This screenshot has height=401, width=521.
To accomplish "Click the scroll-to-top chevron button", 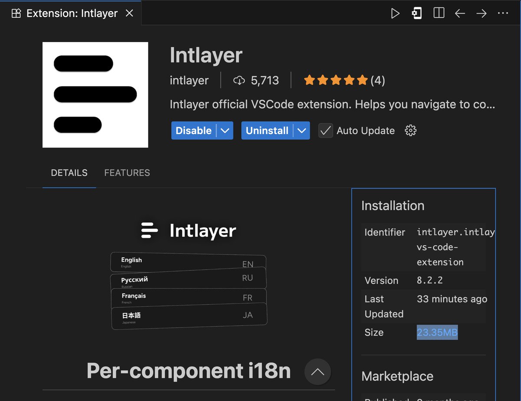I will (x=318, y=371).
